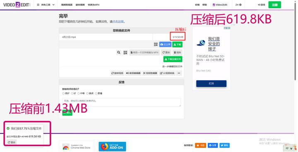Click the ad's blue 打开 button
This screenshot has width=298, height=152.
tap(211, 84)
